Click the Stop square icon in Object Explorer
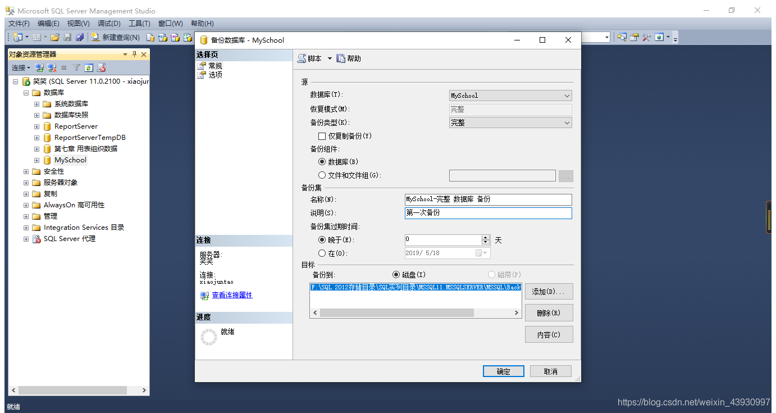The height and width of the screenshot is (413, 776). tap(64, 67)
